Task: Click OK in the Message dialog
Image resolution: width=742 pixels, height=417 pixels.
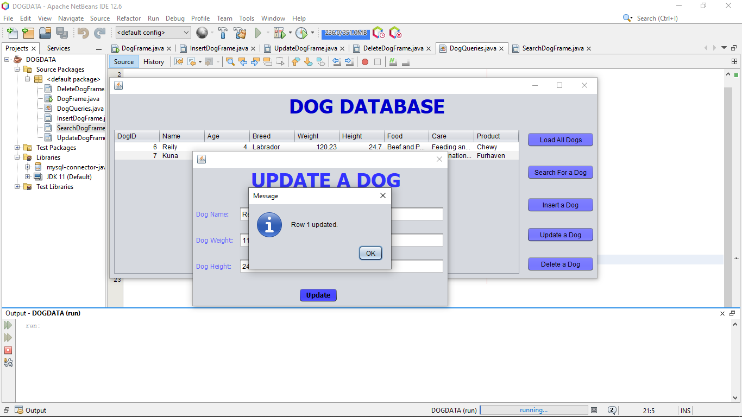Action: click(370, 253)
